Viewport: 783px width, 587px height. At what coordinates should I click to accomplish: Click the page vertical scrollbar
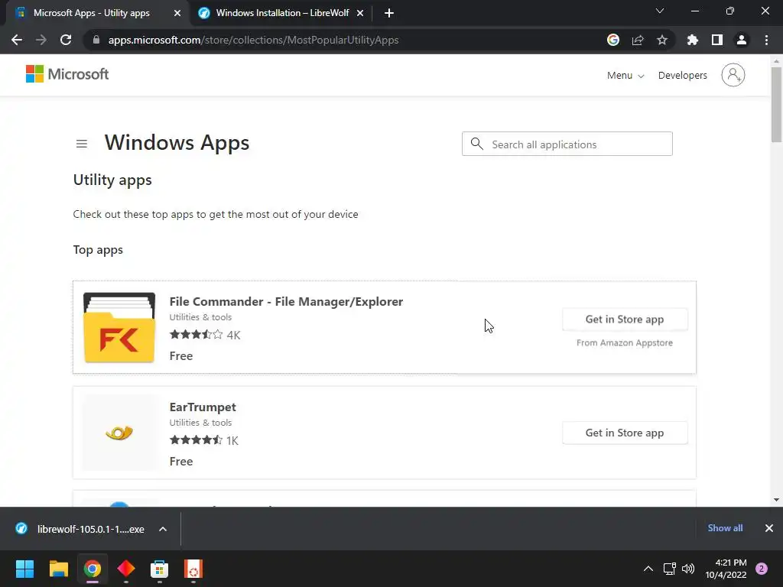(776, 104)
